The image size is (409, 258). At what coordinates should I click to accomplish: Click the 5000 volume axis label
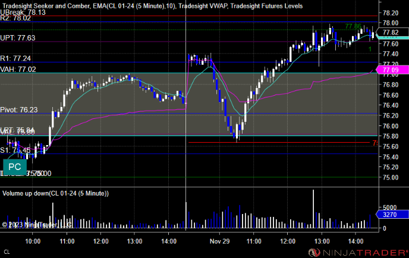point(390,207)
